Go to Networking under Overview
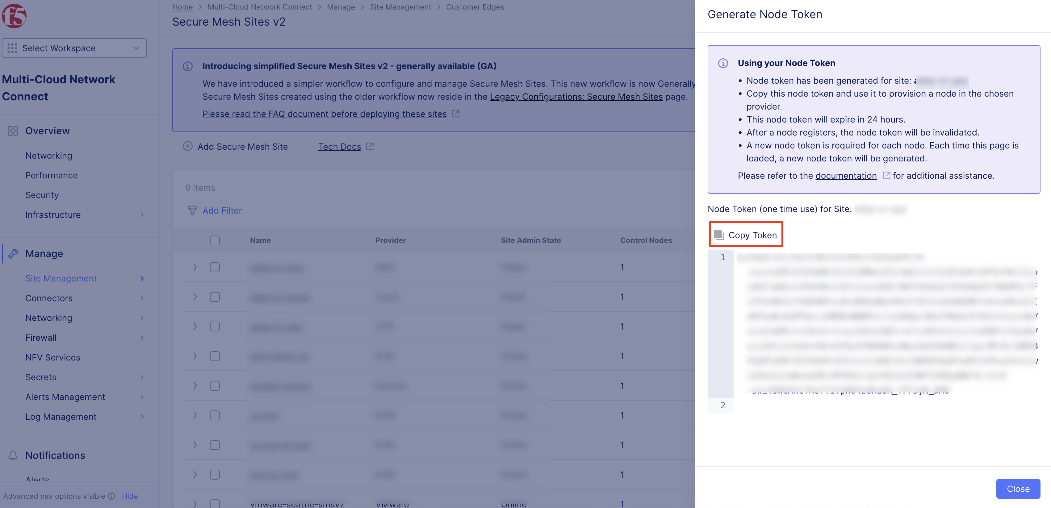Viewport: 1051px width, 508px height. (48, 156)
